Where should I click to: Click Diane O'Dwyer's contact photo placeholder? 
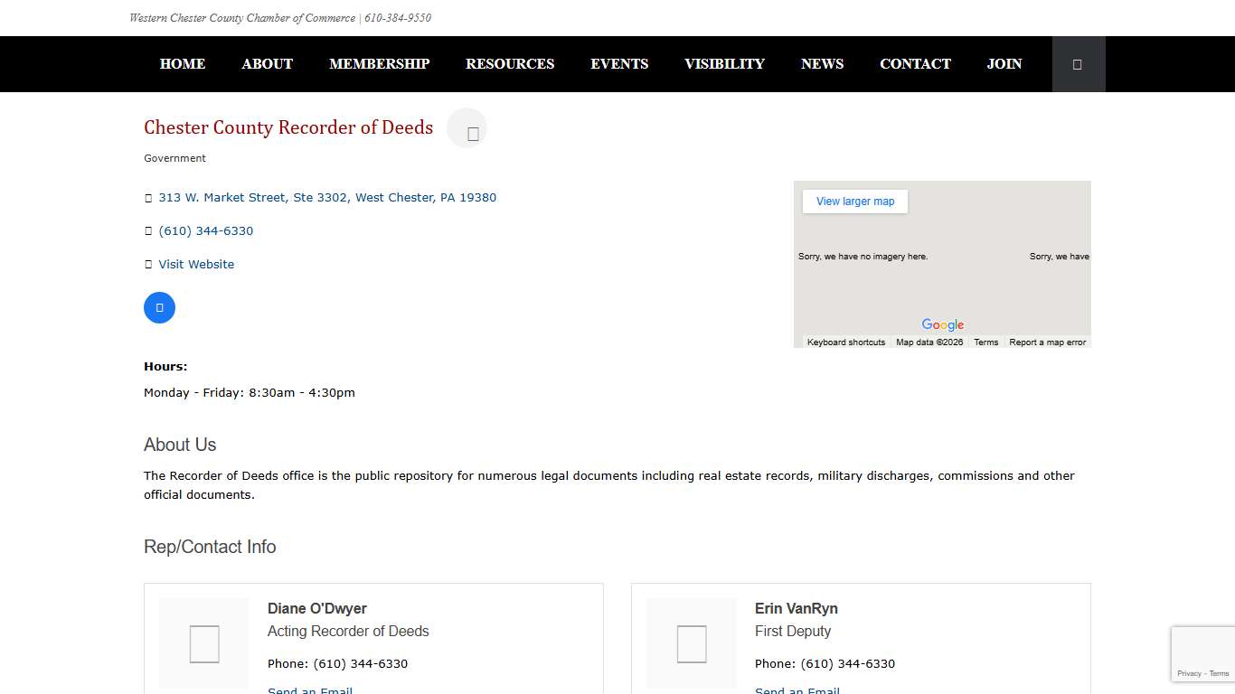[x=204, y=643]
